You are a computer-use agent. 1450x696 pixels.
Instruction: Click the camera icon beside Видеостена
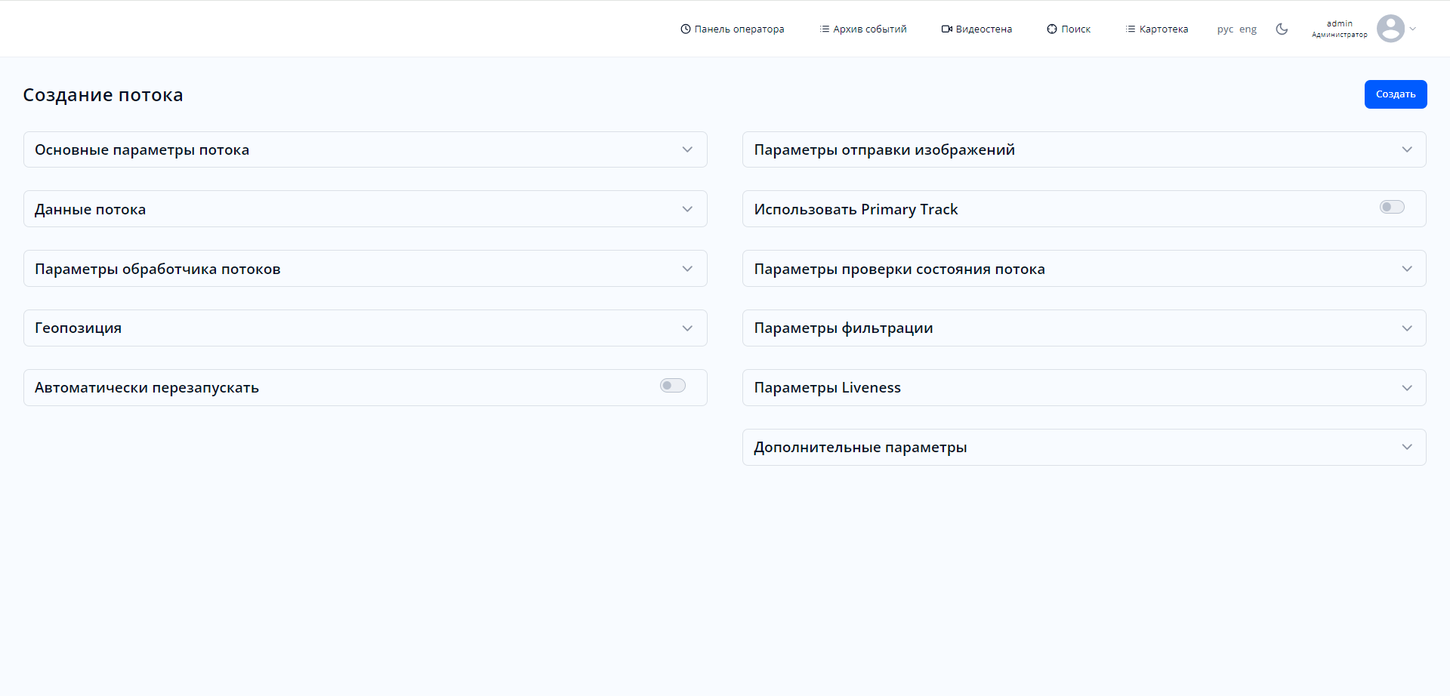pos(946,29)
